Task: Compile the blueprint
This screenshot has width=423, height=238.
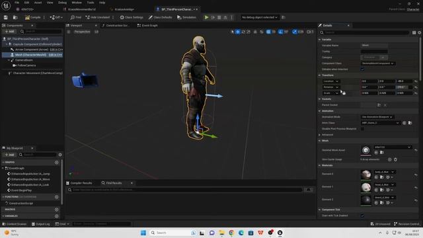Action: coord(32,17)
